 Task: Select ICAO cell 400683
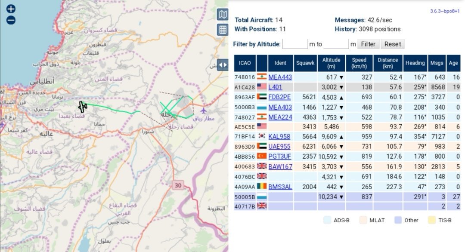[245, 167]
